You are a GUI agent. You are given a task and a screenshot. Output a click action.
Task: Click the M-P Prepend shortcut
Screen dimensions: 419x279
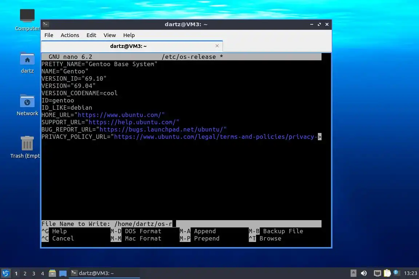pos(200,238)
